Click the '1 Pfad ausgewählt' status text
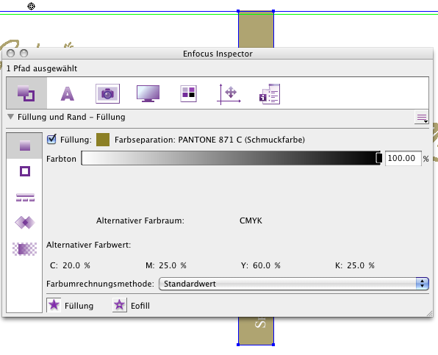Screen dimensions: 438x355 coord(42,68)
